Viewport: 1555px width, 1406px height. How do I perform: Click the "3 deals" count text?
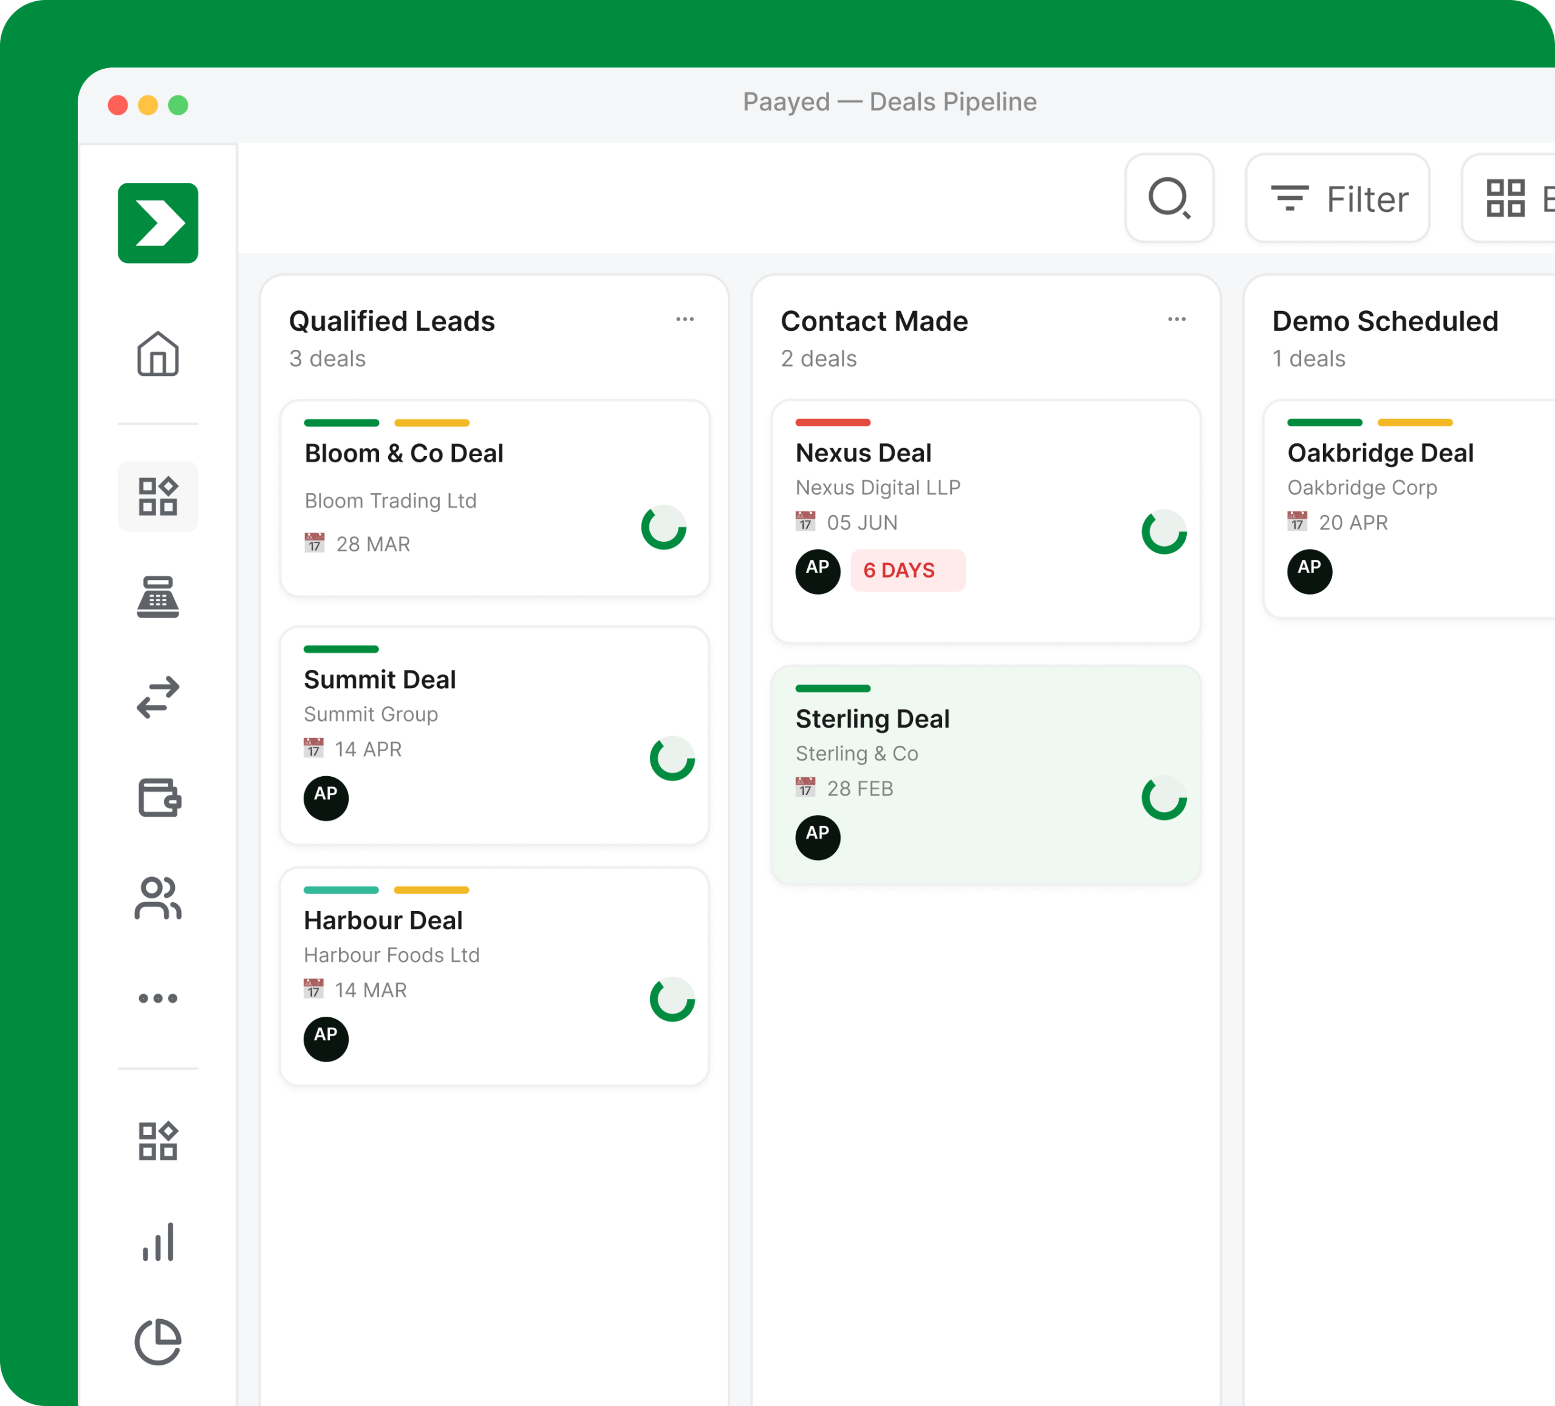(x=327, y=358)
